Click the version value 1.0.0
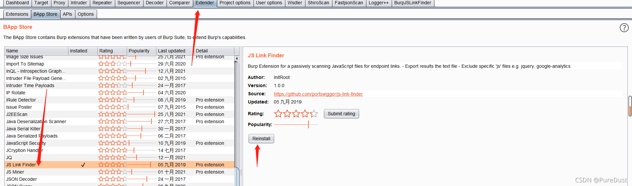This screenshot has height=186, width=632. point(279,85)
